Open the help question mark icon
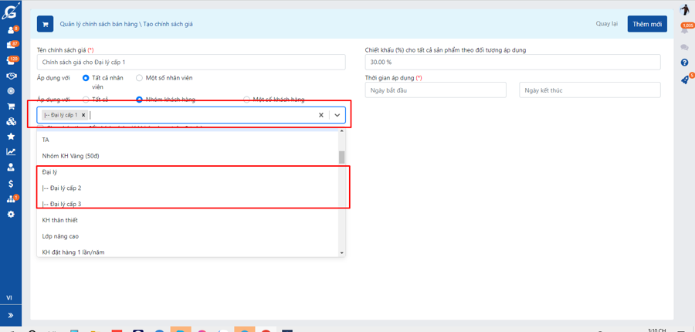Viewport: 695px width, 332px height. click(x=684, y=63)
